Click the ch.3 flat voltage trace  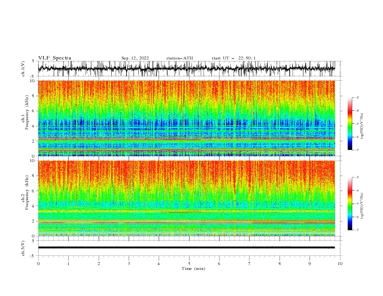186,248
